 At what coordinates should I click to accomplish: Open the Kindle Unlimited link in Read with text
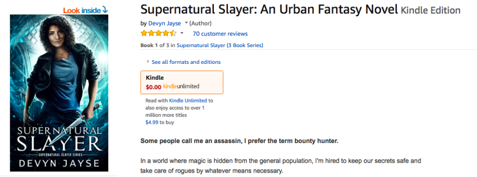[x=188, y=101]
